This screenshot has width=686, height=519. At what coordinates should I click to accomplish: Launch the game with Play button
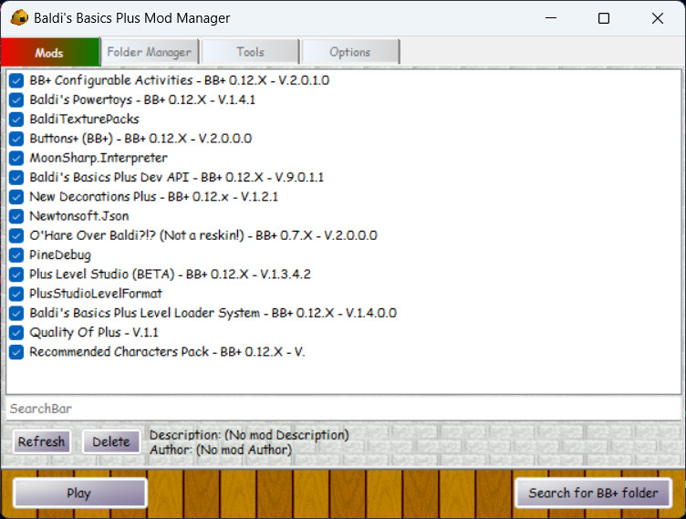(x=79, y=493)
